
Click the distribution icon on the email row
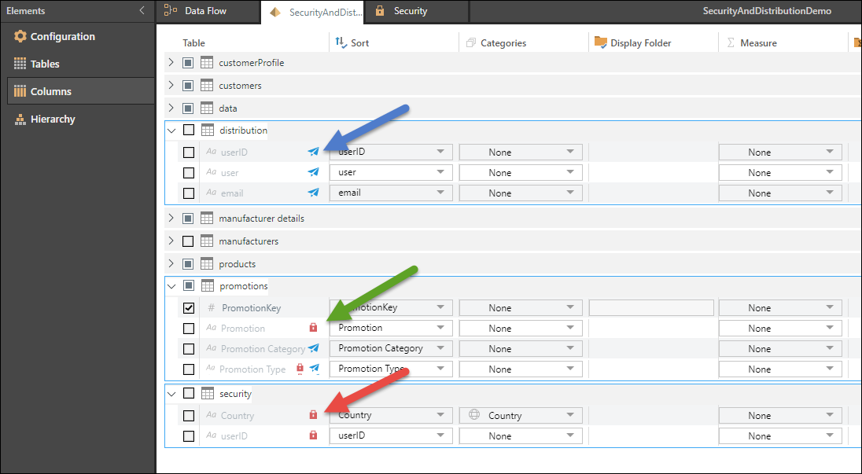(314, 193)
